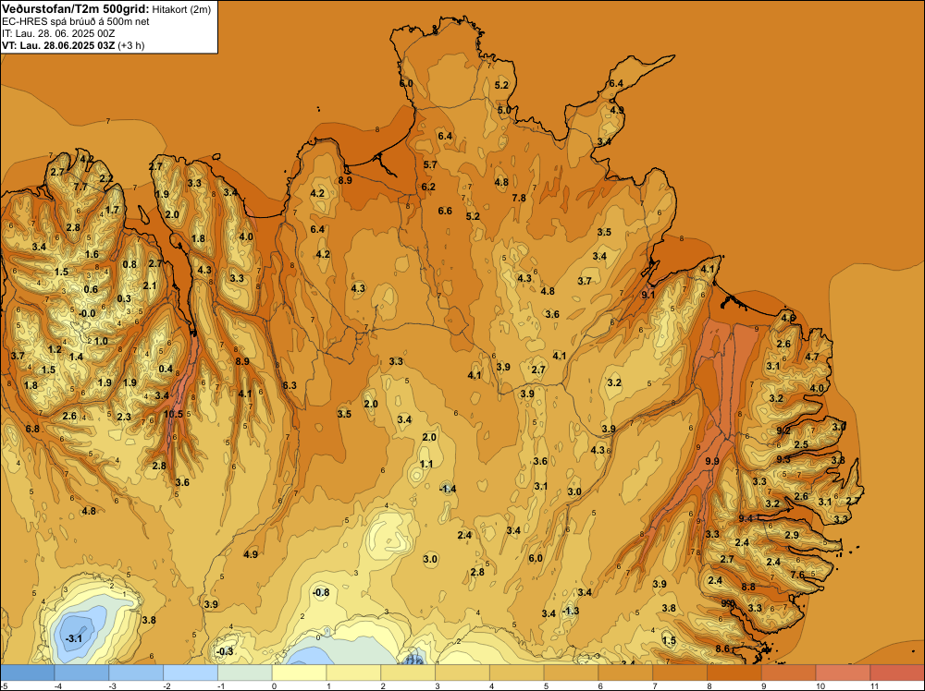Click the 2.2 temperature value
This screenshot has height=691, width=925.
(106, 178)
